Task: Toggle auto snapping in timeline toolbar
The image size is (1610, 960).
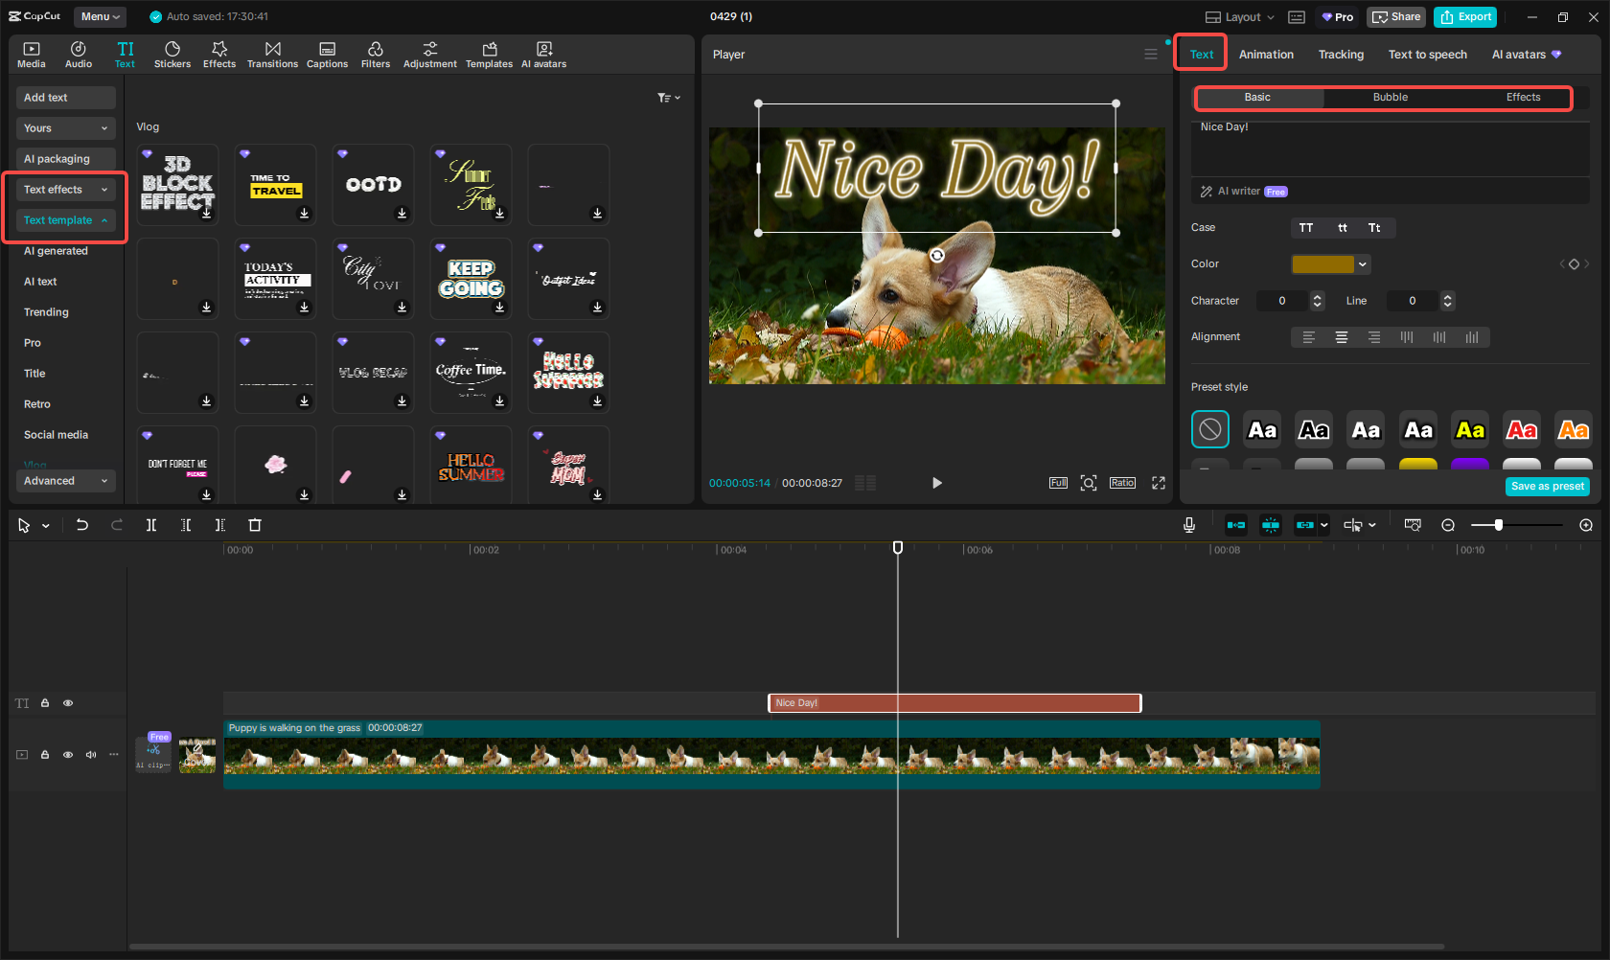Action: pyautogui.click(x=1271, y=525)
